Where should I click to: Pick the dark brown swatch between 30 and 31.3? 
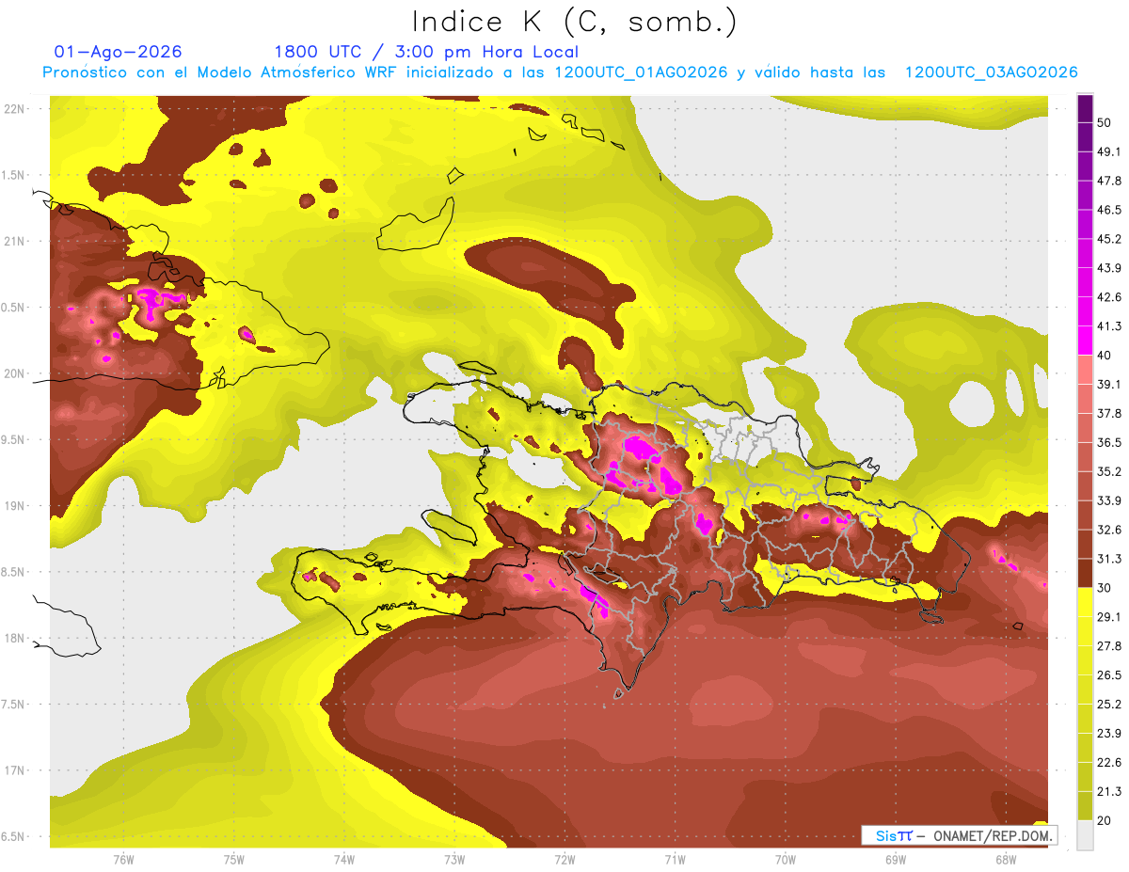coord(1085,573)
